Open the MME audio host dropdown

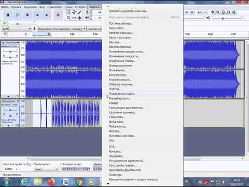pyautogui.click(x=17, y=29)
